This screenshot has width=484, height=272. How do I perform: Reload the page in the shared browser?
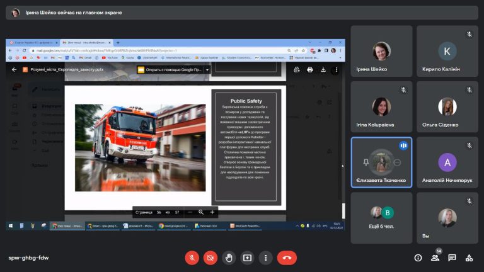(25, 50)
